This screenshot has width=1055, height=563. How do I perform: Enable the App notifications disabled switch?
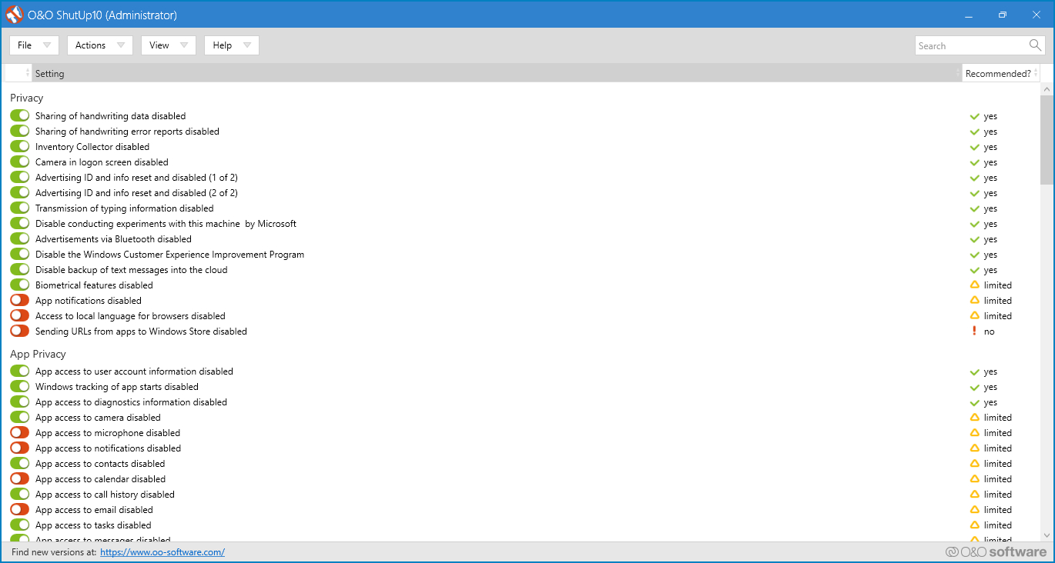pyautogui.click(x=20, y=301)
